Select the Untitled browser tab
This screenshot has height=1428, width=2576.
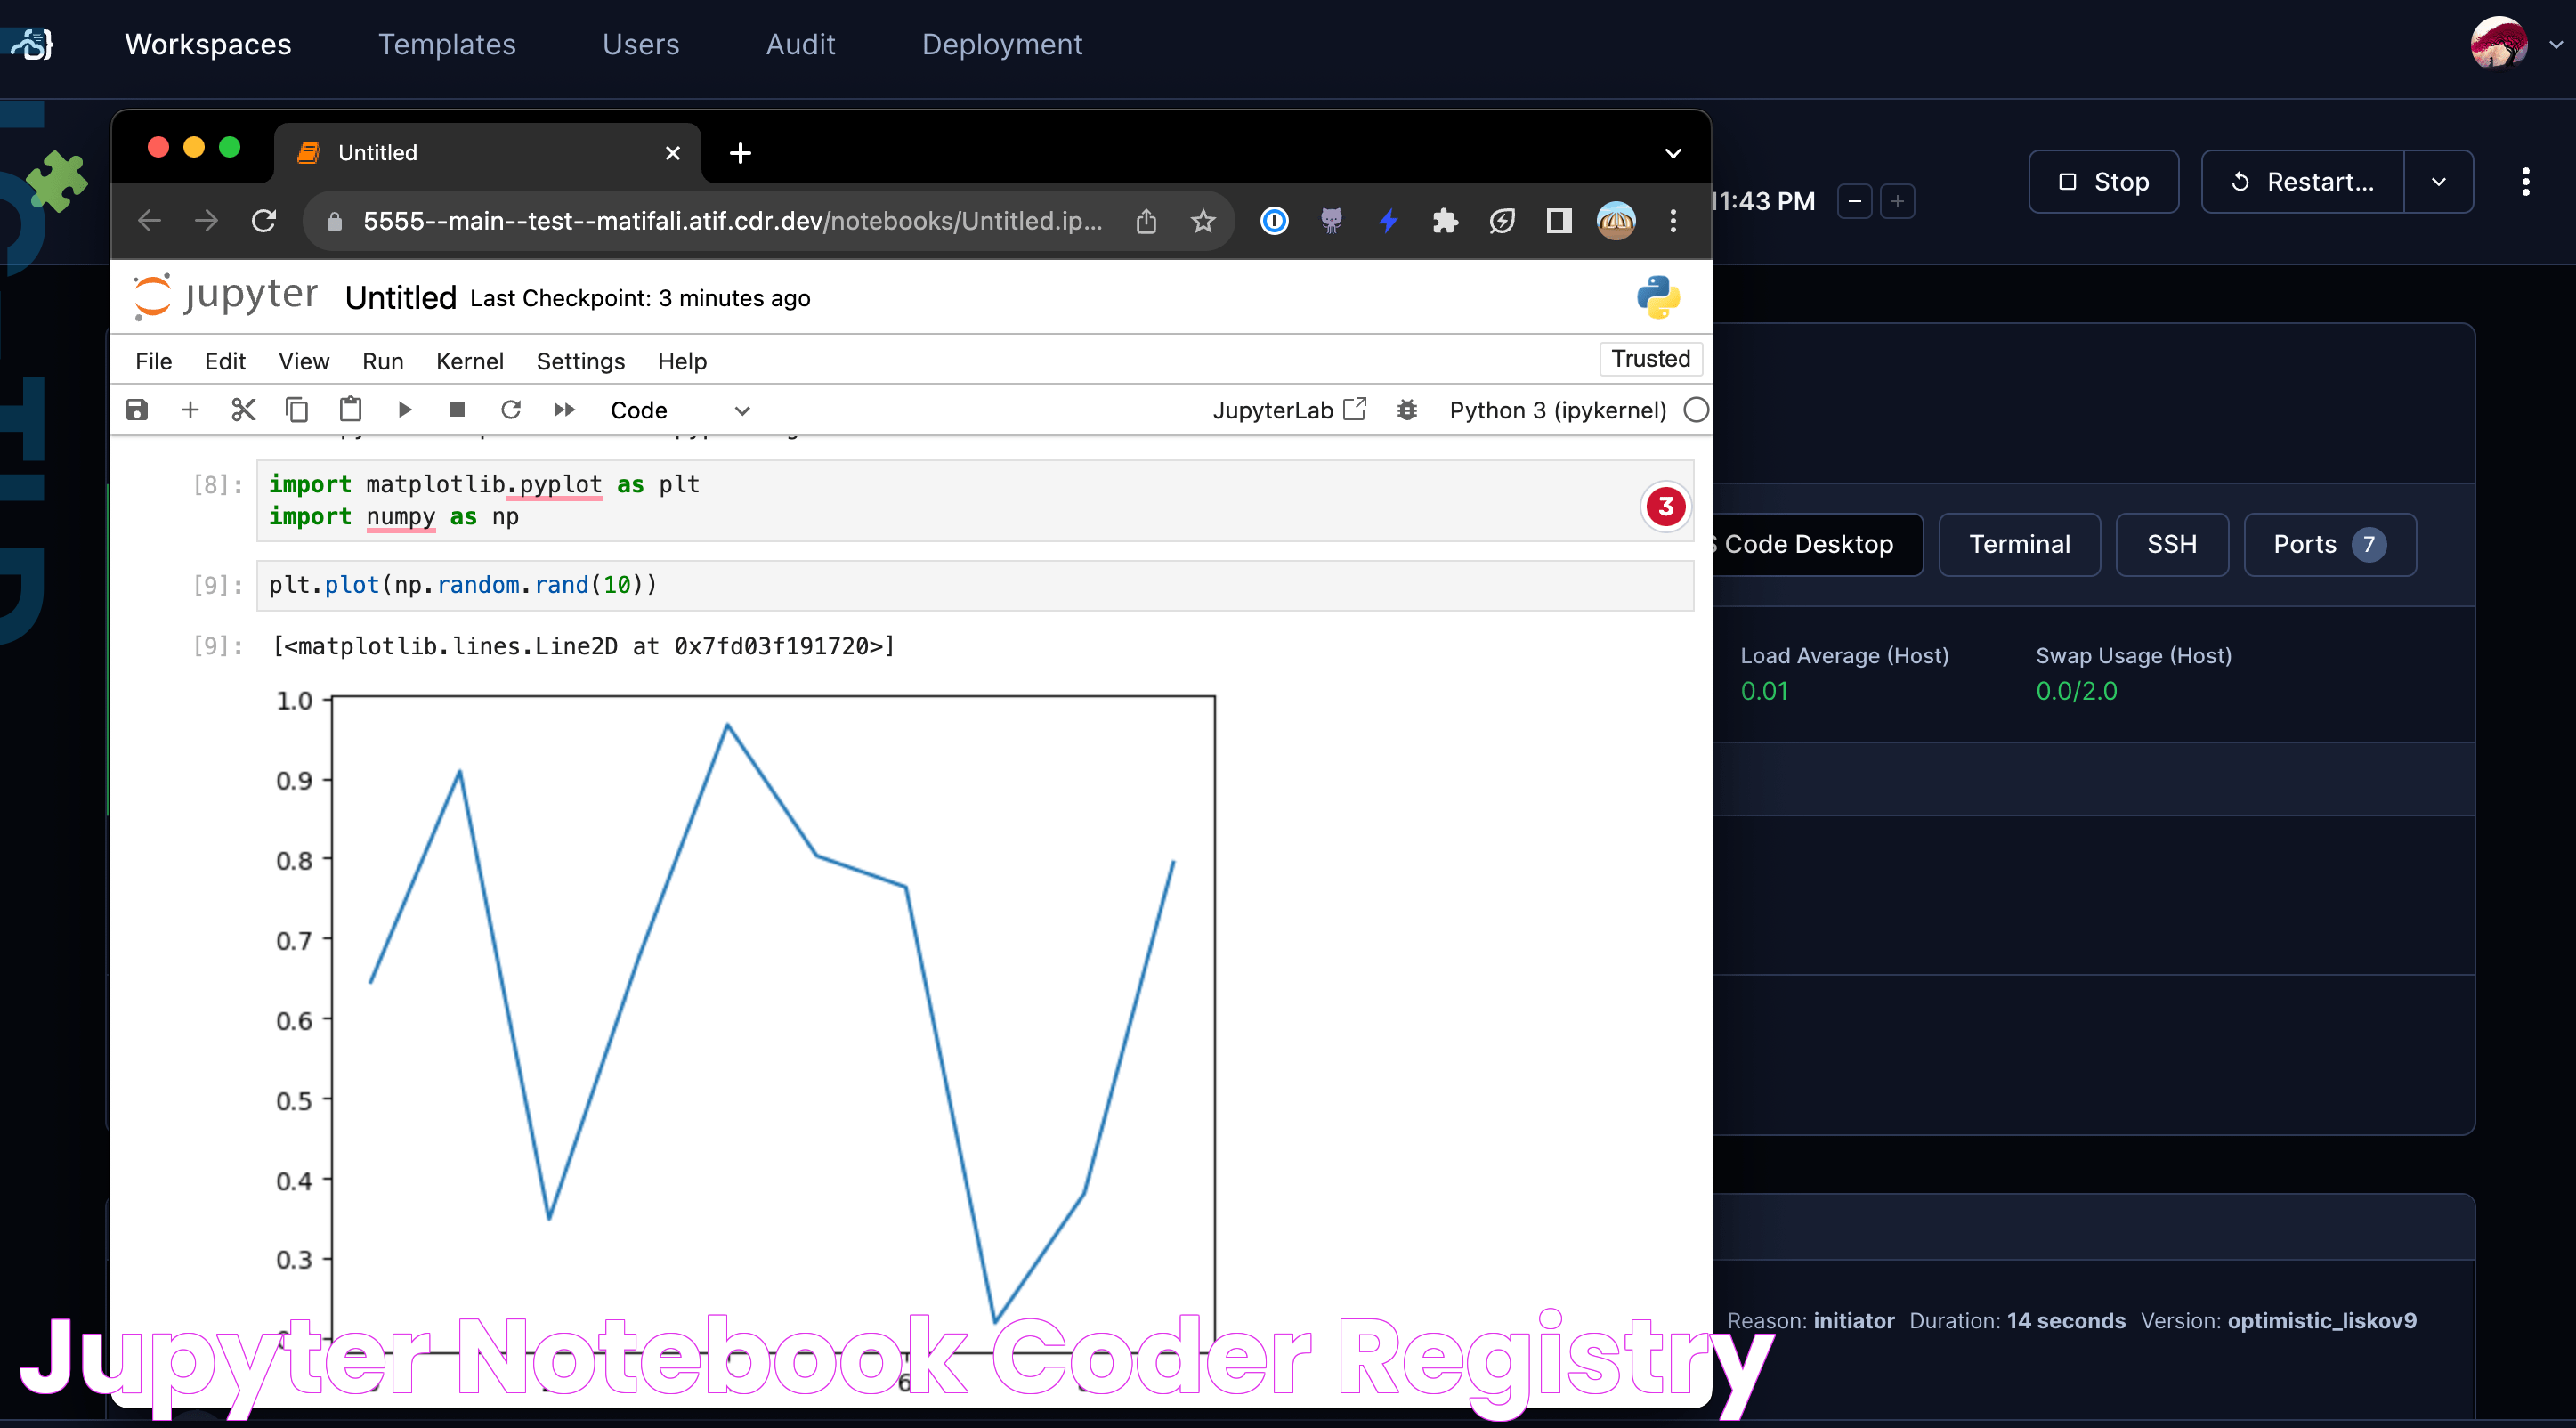pos(488,153)
